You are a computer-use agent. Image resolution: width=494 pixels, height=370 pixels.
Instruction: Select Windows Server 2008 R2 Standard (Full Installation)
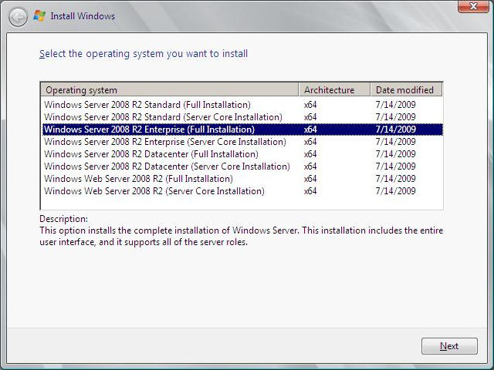pos(147,105)
